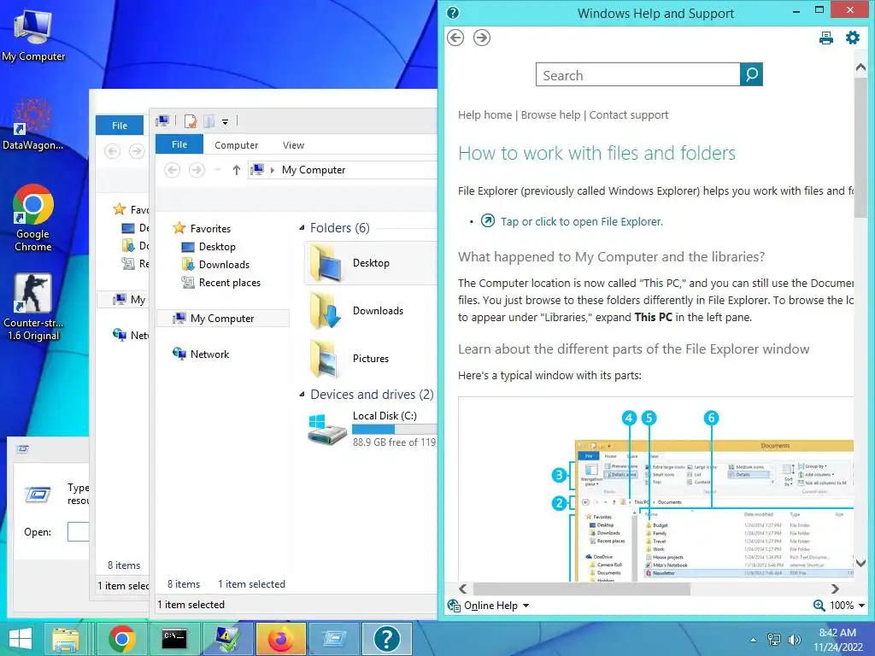Open the taskbar security shield app
The width and height of the screenshot is (875, 656).
click(x=227, y=639)
